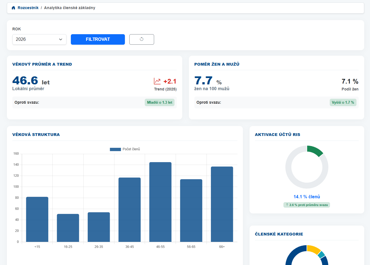Screen dimensions: 370x265
Task: Click the home icon in breadcrumb
Action: point(13,8)
